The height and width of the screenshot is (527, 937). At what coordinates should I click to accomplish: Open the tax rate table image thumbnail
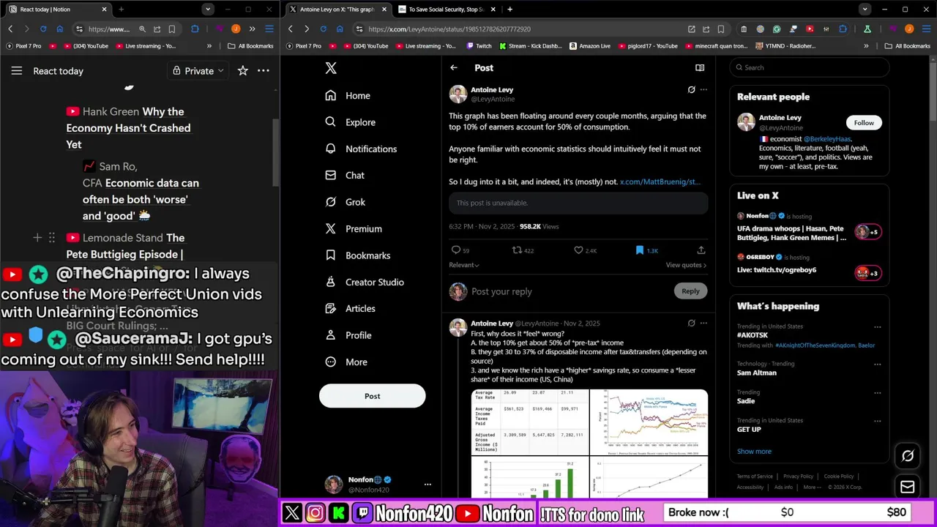tap(530, 422)
